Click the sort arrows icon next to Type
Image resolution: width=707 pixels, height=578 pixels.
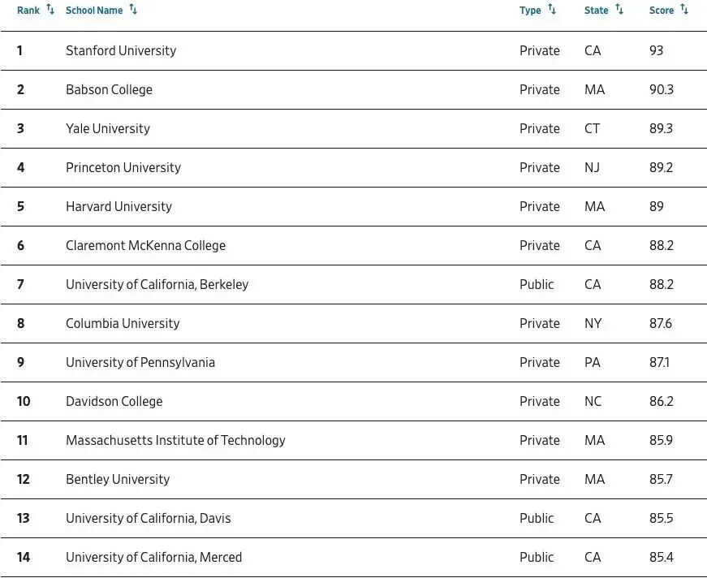pyautogui.click(x=552, y=10)
